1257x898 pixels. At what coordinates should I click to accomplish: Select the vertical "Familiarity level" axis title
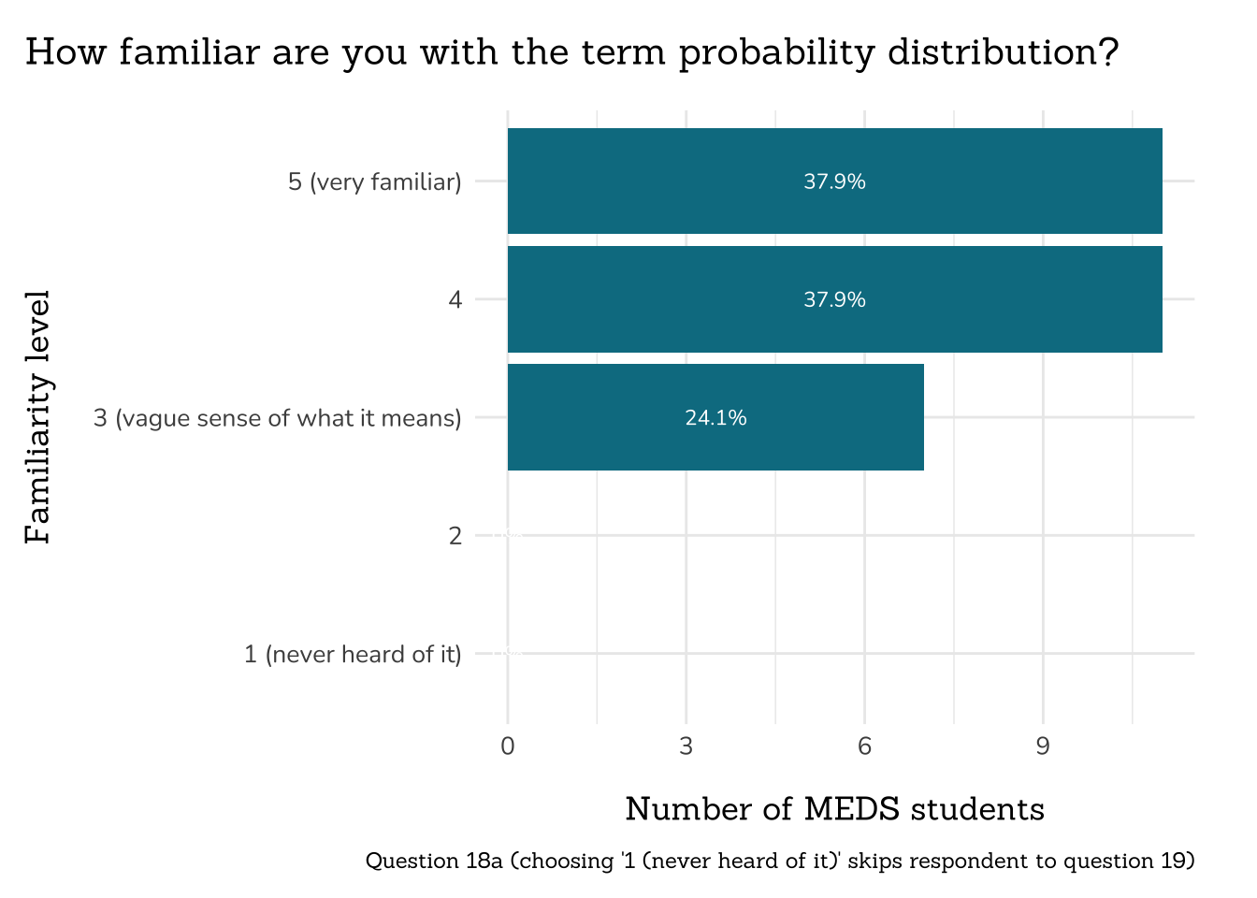(x=38, y=417)
